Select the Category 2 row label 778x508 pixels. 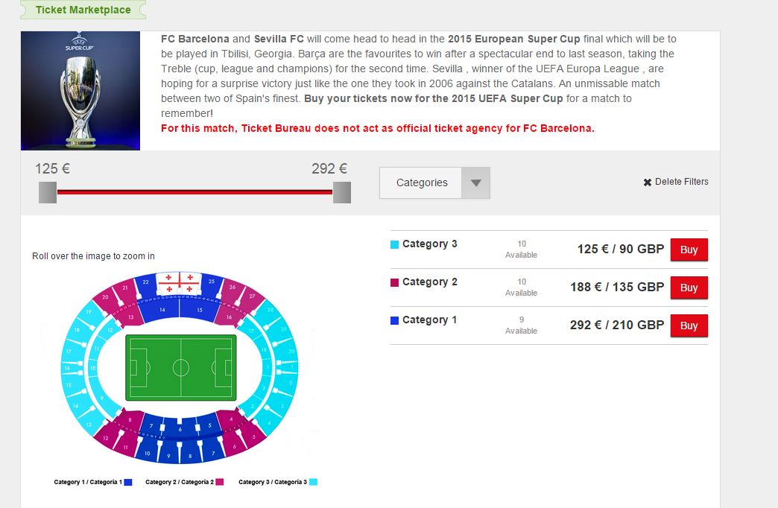[x=429, y=282]
